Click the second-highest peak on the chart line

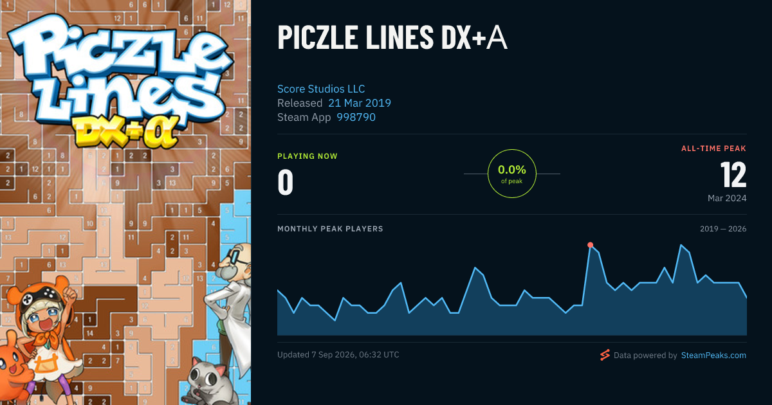pyautogui.click(x=681, y=245)
